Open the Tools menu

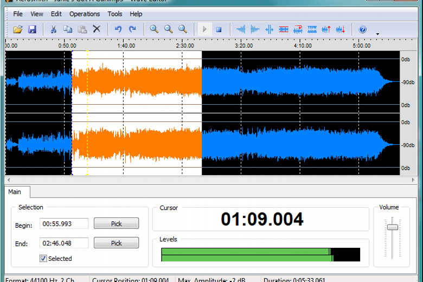114,14
